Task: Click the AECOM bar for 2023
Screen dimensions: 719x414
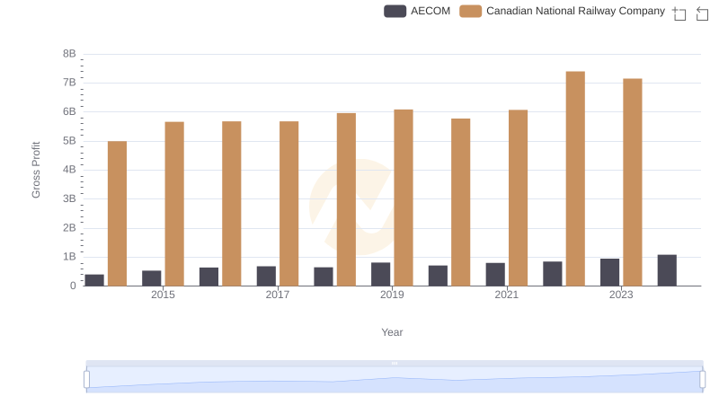Action: (609, 272)
